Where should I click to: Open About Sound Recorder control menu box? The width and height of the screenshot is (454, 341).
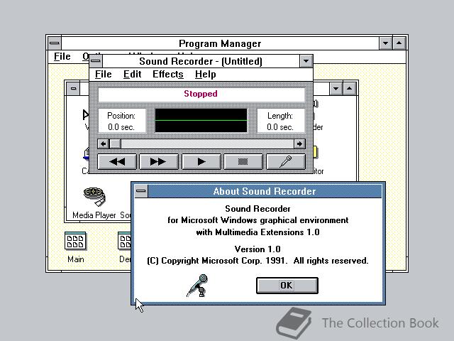click(141, 191)
